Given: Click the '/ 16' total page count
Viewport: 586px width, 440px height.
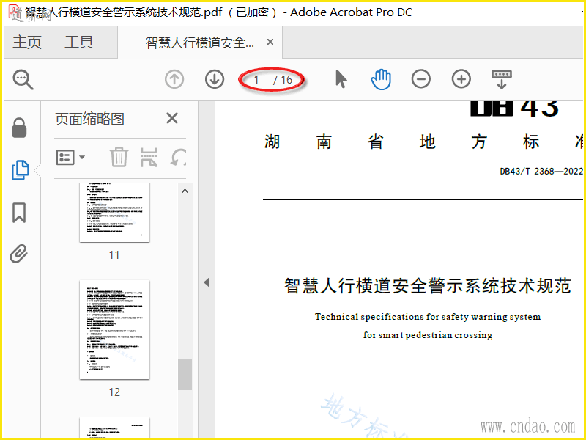Looking at the screenshot, I should 283,80.
